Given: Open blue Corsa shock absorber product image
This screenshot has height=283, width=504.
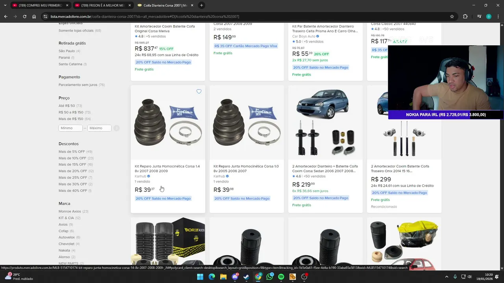Looking at the screenshot, I should (x=325, y=123).
